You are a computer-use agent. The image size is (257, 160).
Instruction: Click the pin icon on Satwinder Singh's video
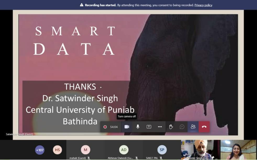[213, 158]
